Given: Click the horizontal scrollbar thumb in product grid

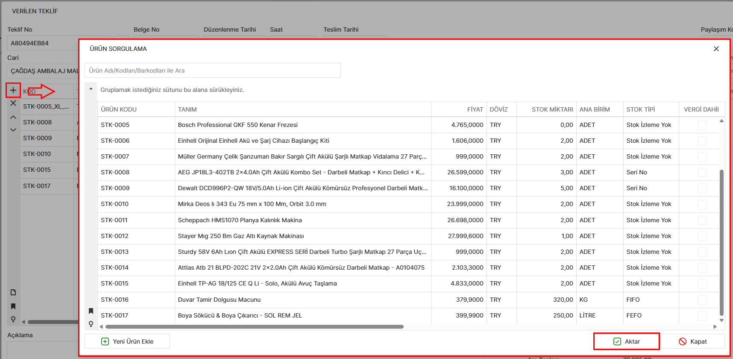Looking at the screenshot, I should coord(254,327).
